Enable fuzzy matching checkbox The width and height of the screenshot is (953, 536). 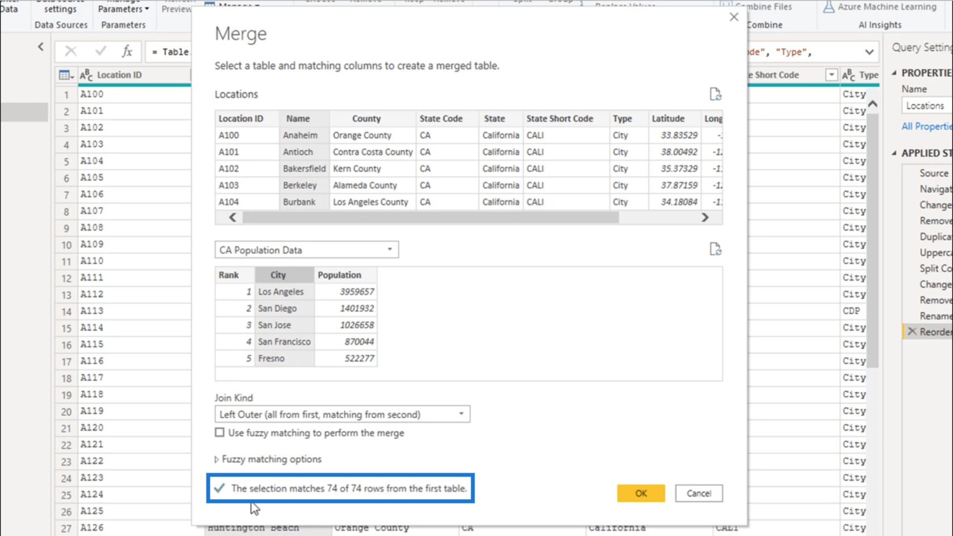(x=220, y=433)
